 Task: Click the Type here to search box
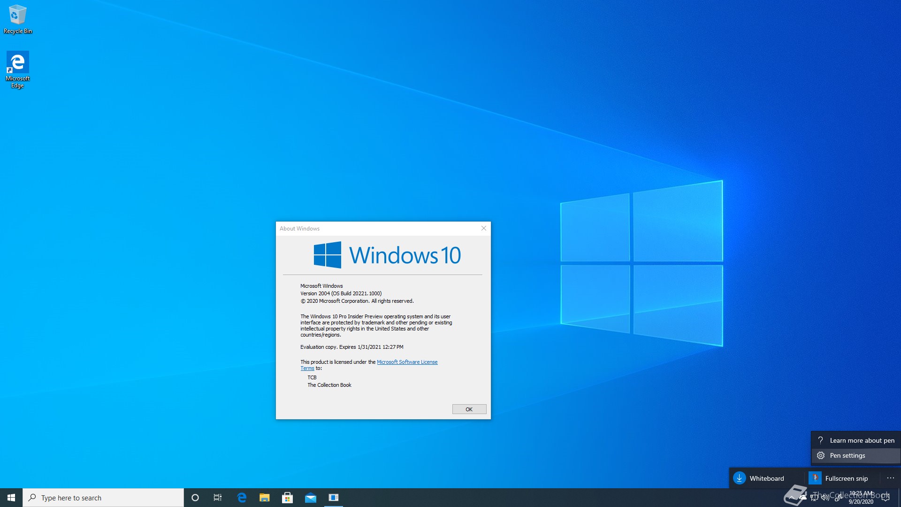103,498
